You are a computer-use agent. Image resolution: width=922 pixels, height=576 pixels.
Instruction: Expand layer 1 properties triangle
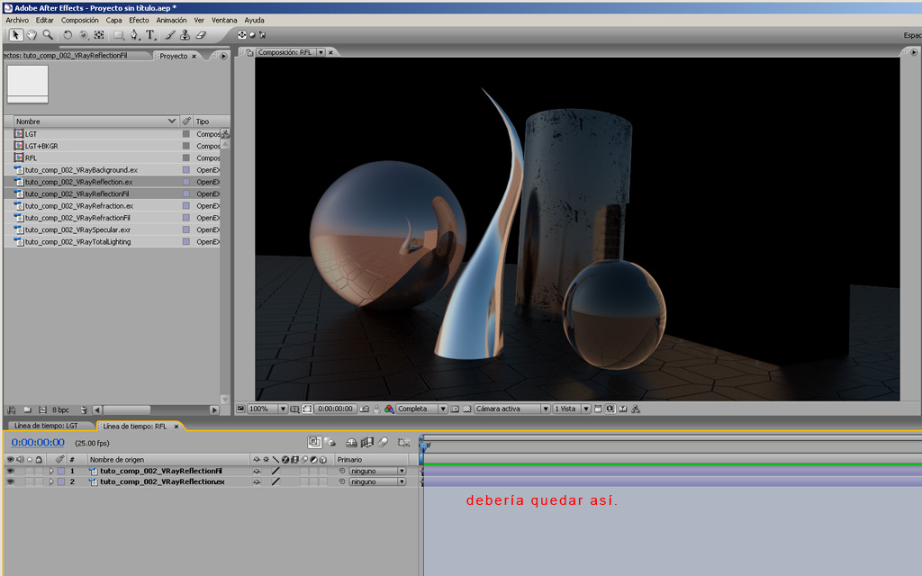51,471
